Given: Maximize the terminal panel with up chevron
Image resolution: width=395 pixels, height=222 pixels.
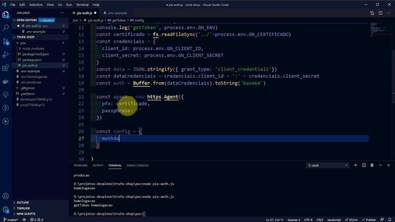Looking at the screenshot, I should tap(380, 165).
